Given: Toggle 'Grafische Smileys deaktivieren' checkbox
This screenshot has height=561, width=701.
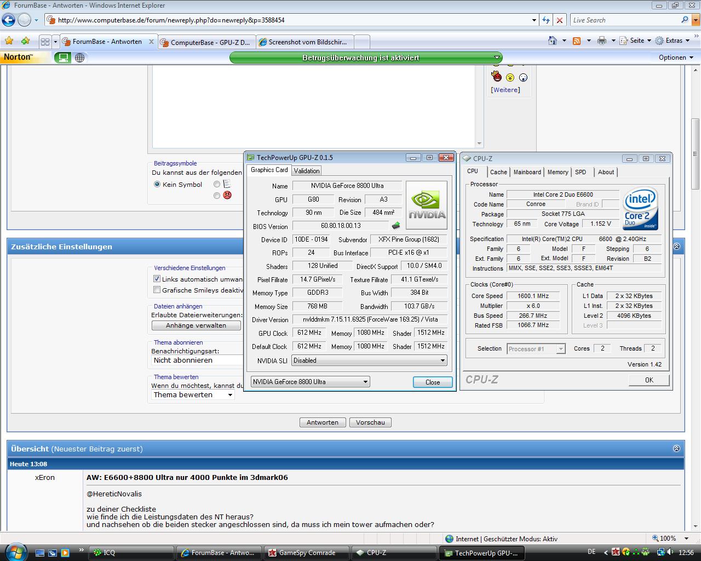Looking at the screenshot, I should pos(157,290).
